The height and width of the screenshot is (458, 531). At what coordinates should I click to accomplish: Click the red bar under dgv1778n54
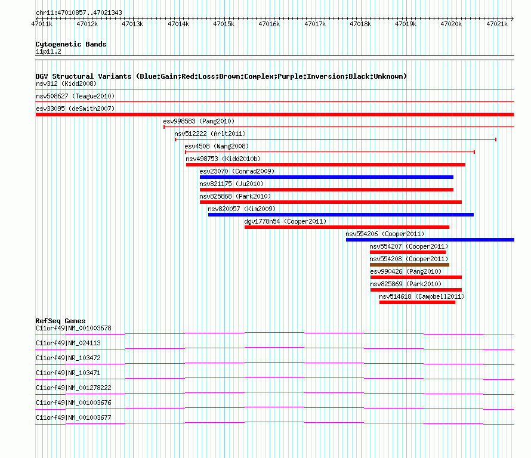point(347,227)
